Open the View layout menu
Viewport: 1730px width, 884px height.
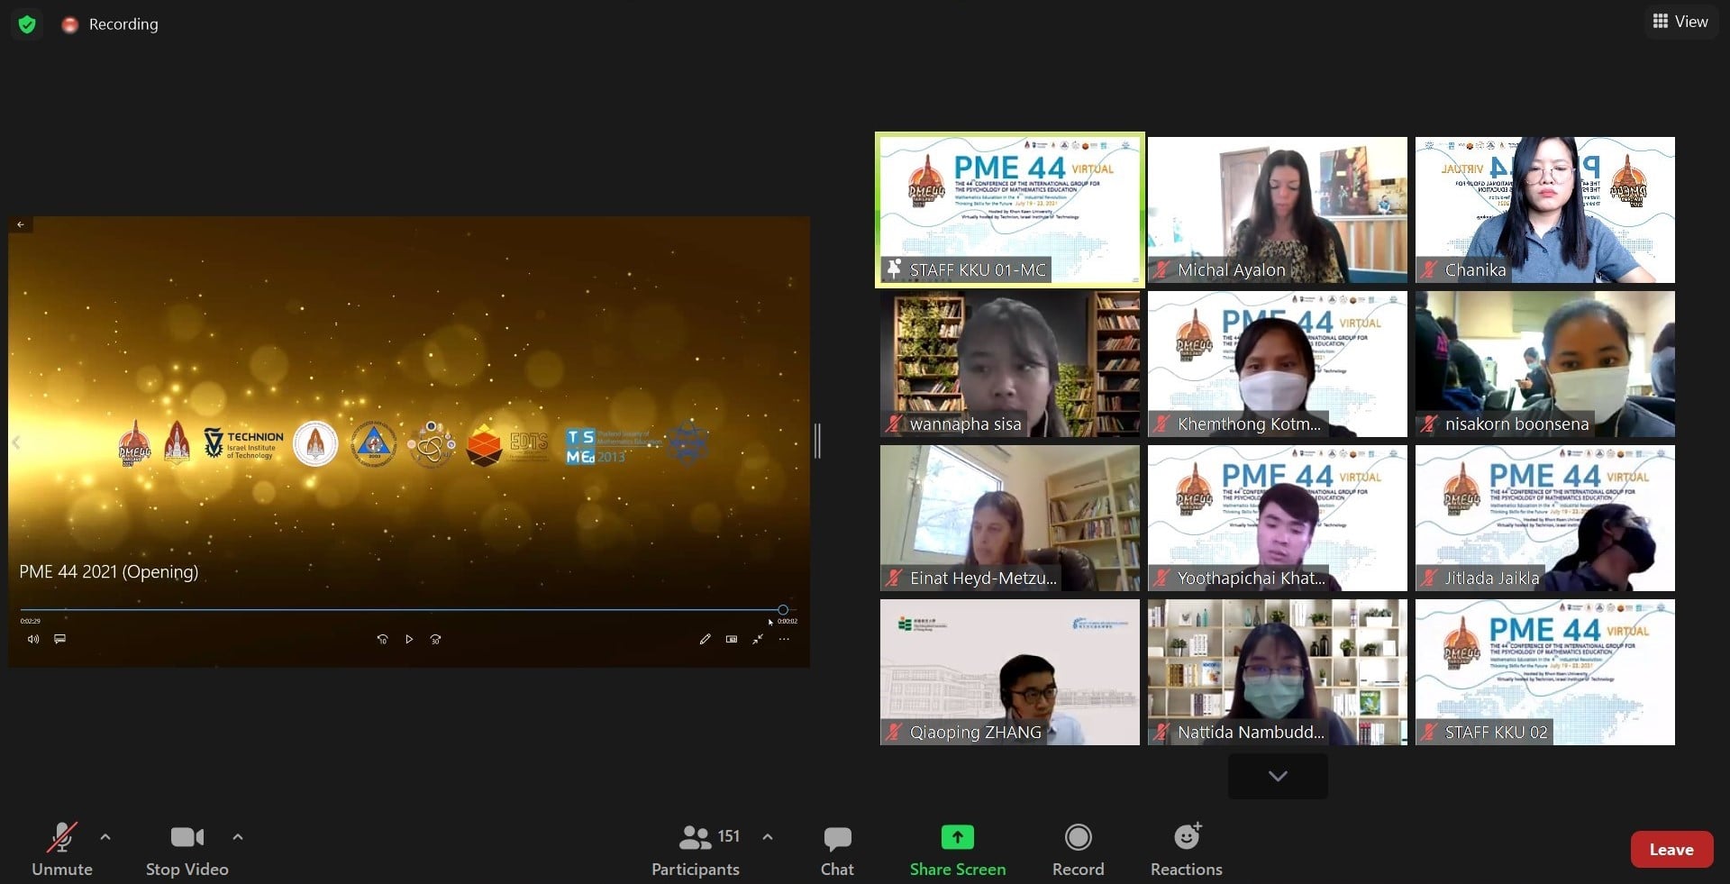[1680, 22]
